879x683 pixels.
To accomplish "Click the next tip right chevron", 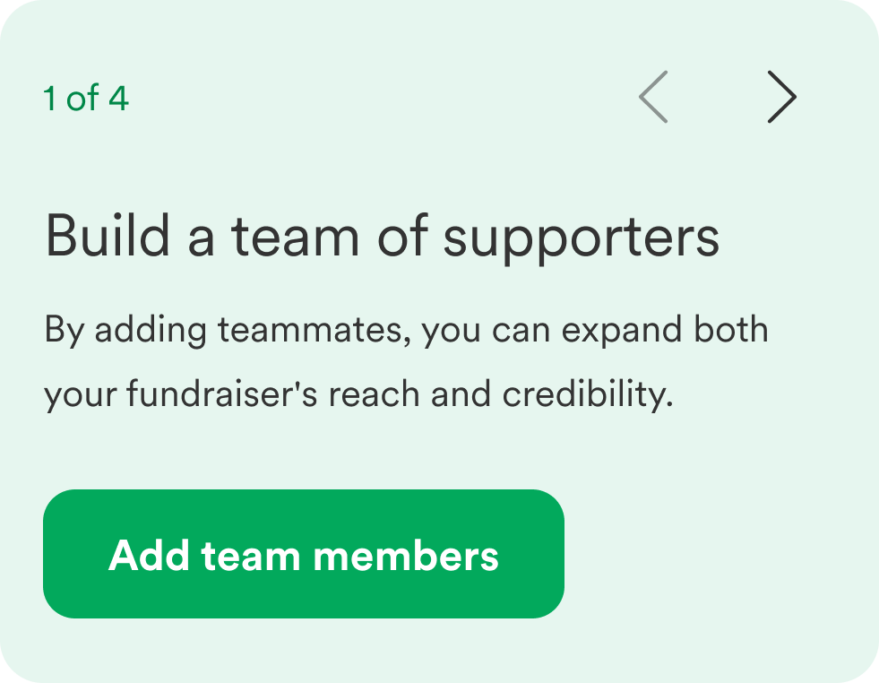I will click(781, 97).
